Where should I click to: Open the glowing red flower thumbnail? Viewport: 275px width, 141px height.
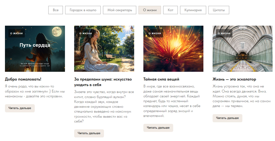tap(173, 49)
